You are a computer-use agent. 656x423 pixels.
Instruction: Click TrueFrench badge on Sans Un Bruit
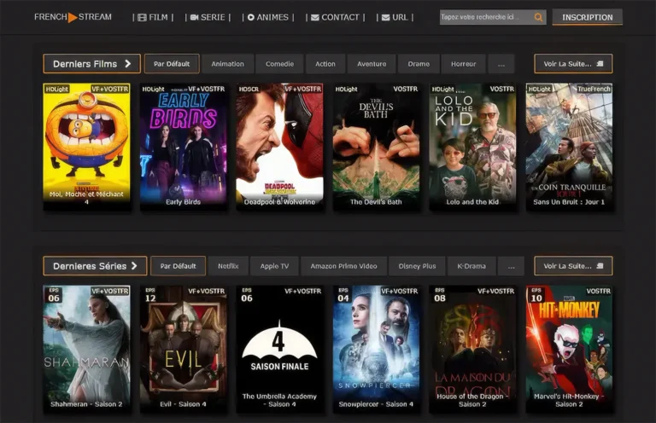tap(594, 89)
